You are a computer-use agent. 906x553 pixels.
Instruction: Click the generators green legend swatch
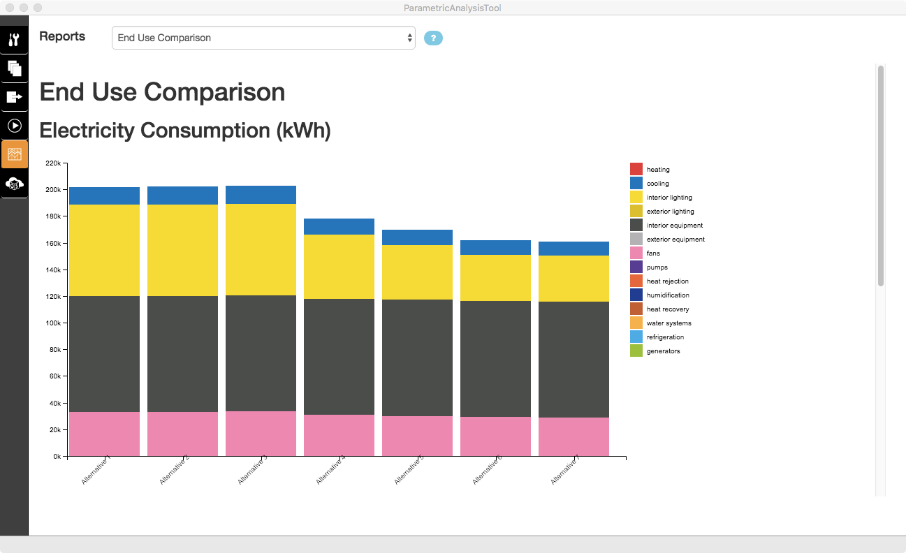point(636,351)
